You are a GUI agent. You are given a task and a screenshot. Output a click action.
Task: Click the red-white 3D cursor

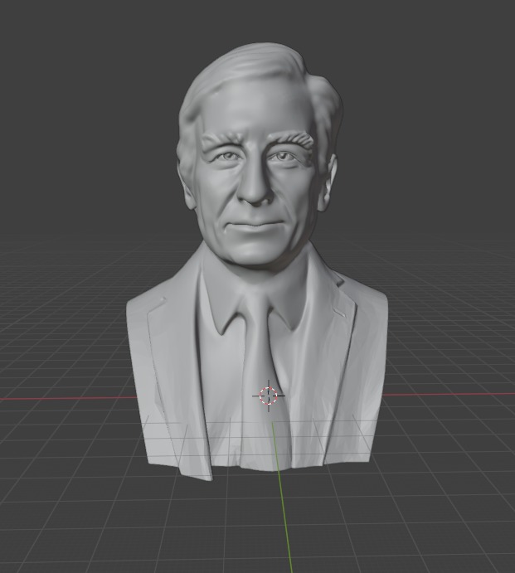(269, 396)
